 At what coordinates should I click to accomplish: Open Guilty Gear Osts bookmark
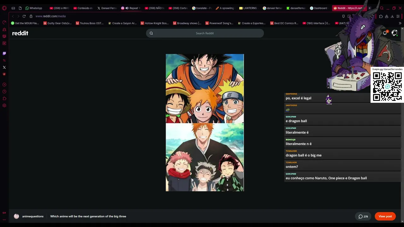(57, 23)
